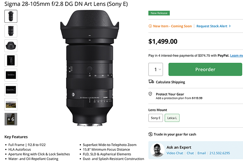This screenshot has width=243, height=161.
Task: Show the +6 more images thumbnail
Action: [11, 119]
